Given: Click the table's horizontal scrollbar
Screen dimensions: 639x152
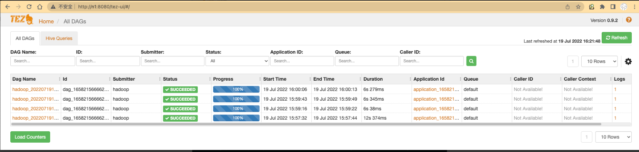Looking at the screenshot, I should coord(306,124).
